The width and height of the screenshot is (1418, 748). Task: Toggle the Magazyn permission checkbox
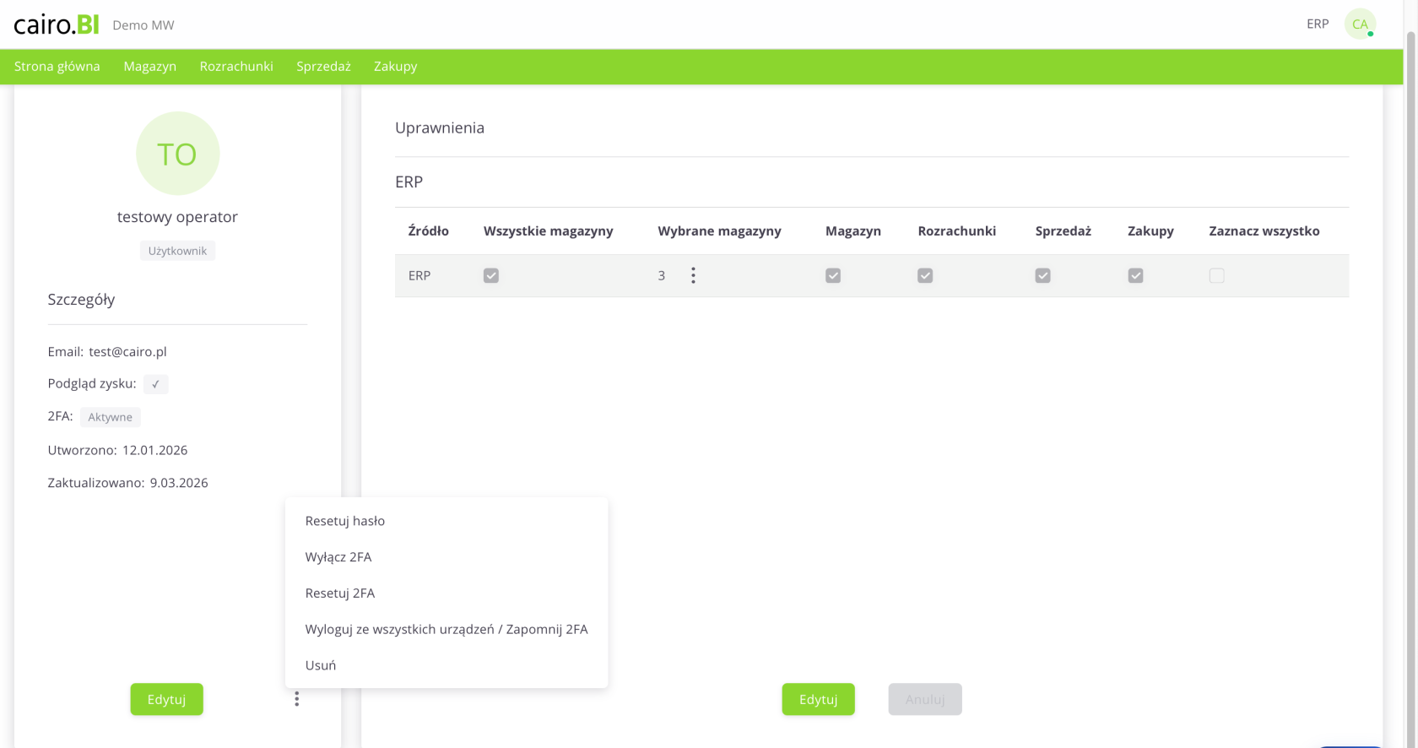coord(833,275)
